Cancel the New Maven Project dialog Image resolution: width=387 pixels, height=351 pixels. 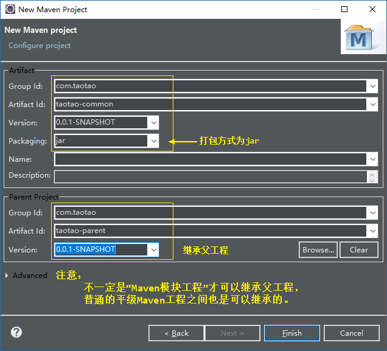point(352,333)
